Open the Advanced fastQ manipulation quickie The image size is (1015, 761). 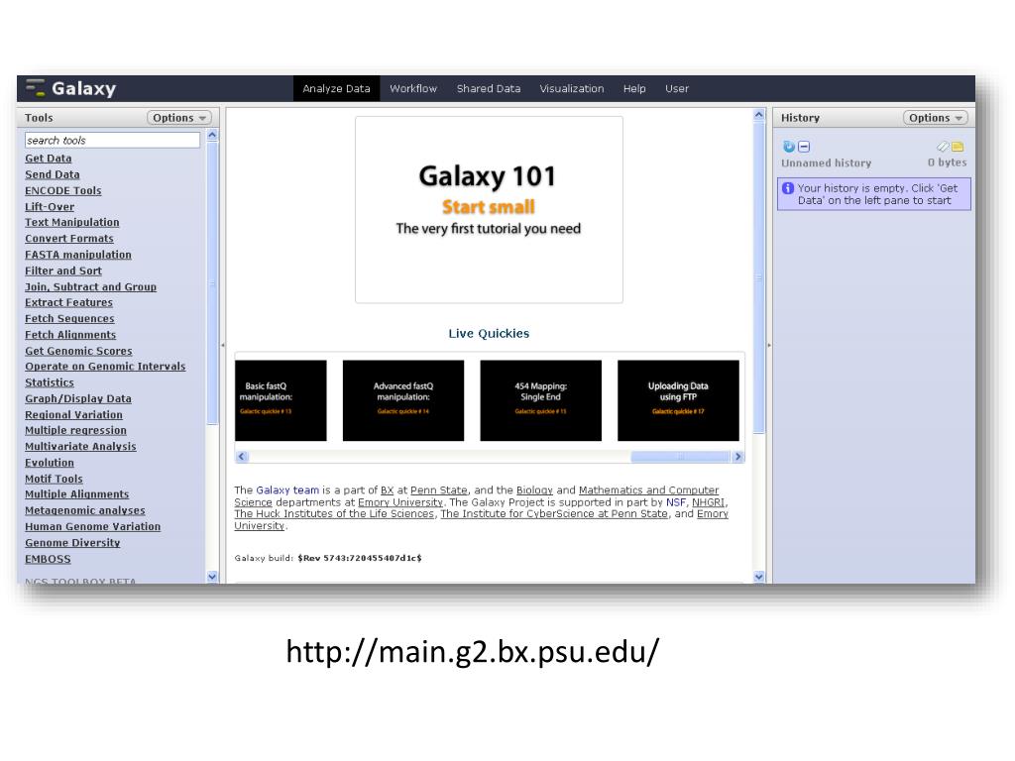coord(403,400)
